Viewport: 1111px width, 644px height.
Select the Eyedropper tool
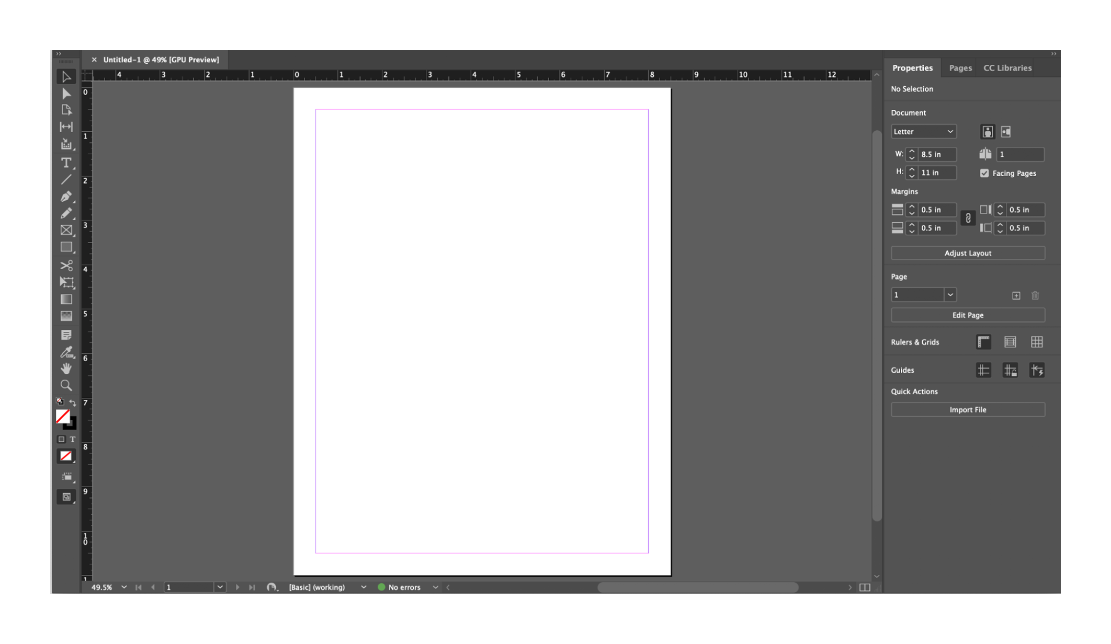[x=66, y=352]
